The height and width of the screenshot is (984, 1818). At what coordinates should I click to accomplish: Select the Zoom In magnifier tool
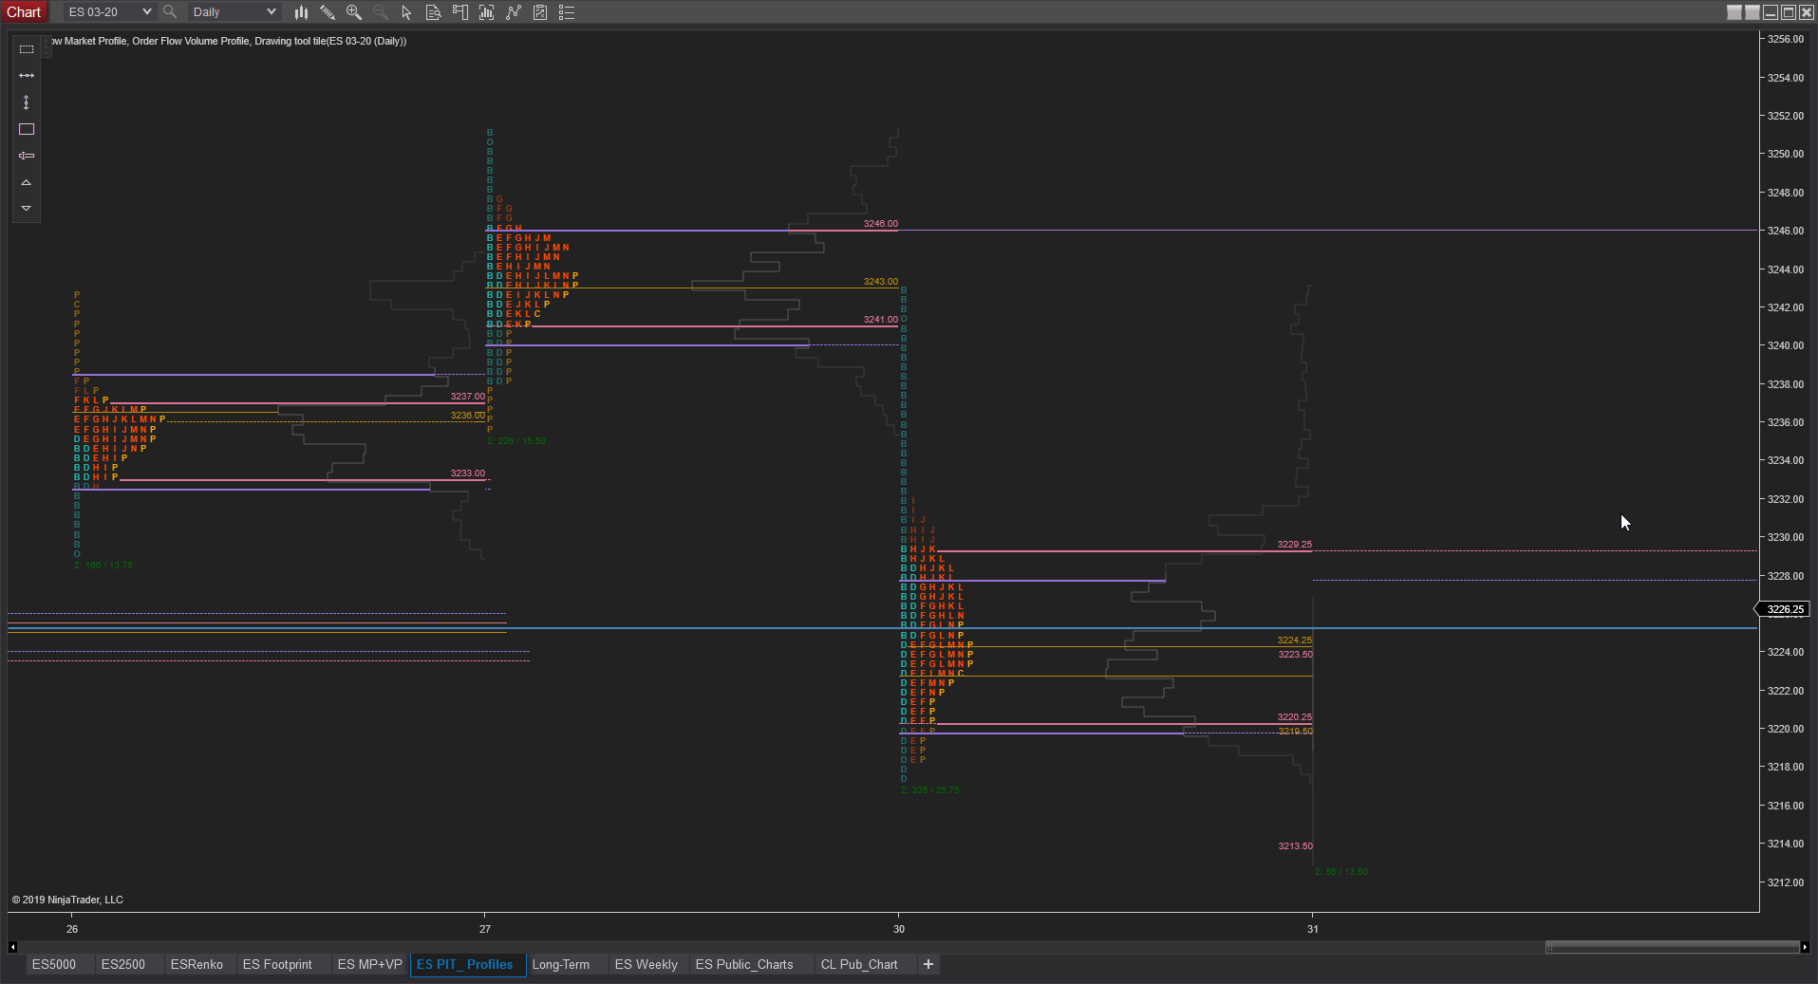[x=353, y=12]
